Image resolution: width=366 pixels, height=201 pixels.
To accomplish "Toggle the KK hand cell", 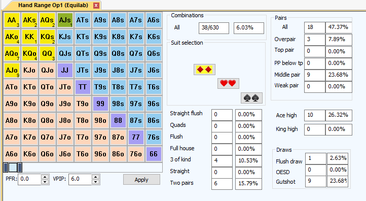I will click(x=29, y=37).
